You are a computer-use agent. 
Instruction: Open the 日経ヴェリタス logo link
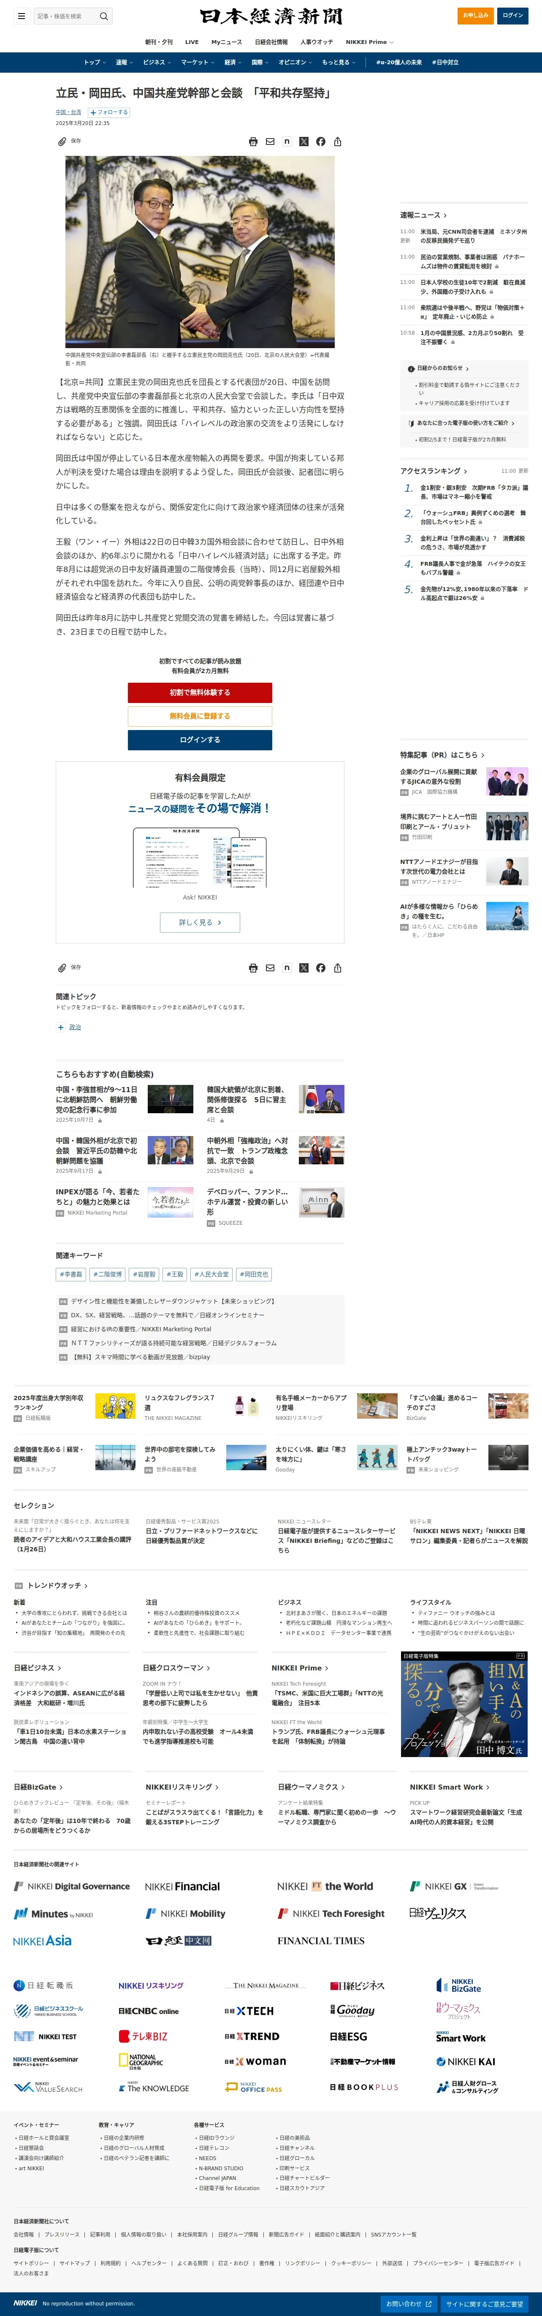[438, 1914]
